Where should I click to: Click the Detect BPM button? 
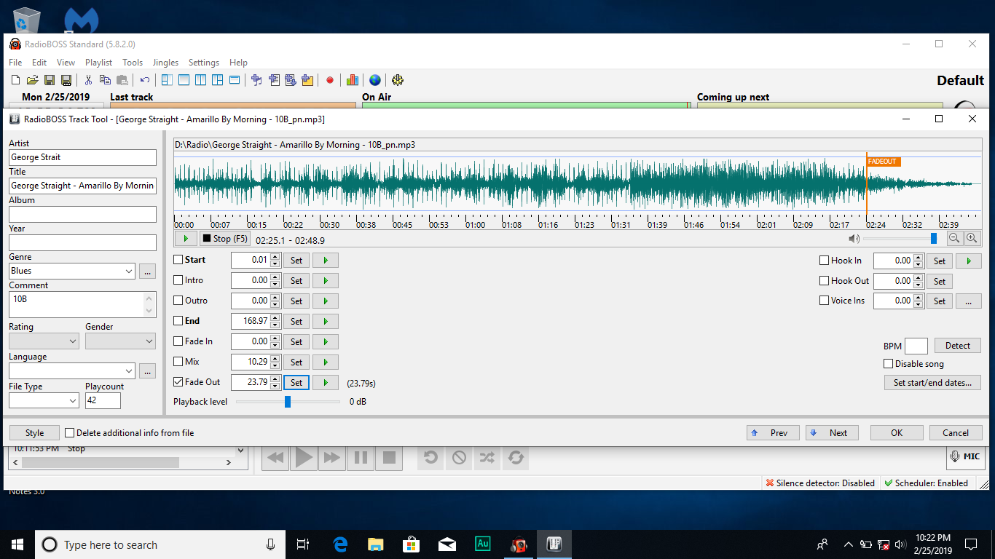[x=958, y=346]
